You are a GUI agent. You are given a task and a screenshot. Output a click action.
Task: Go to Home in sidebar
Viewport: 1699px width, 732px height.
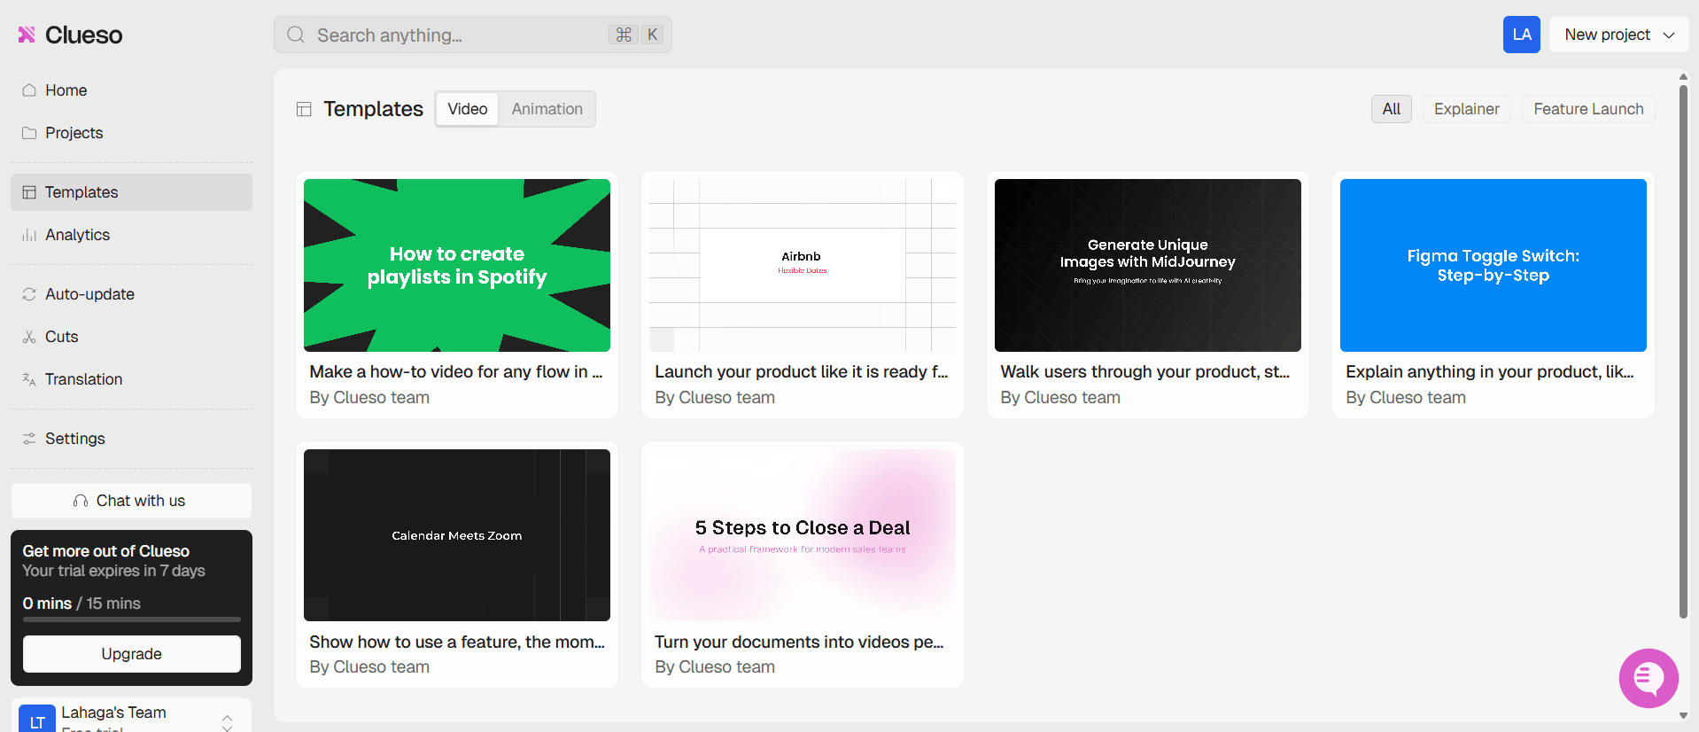(x=131, y=90)
